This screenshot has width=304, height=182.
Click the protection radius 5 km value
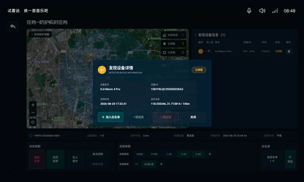[146, 135]
